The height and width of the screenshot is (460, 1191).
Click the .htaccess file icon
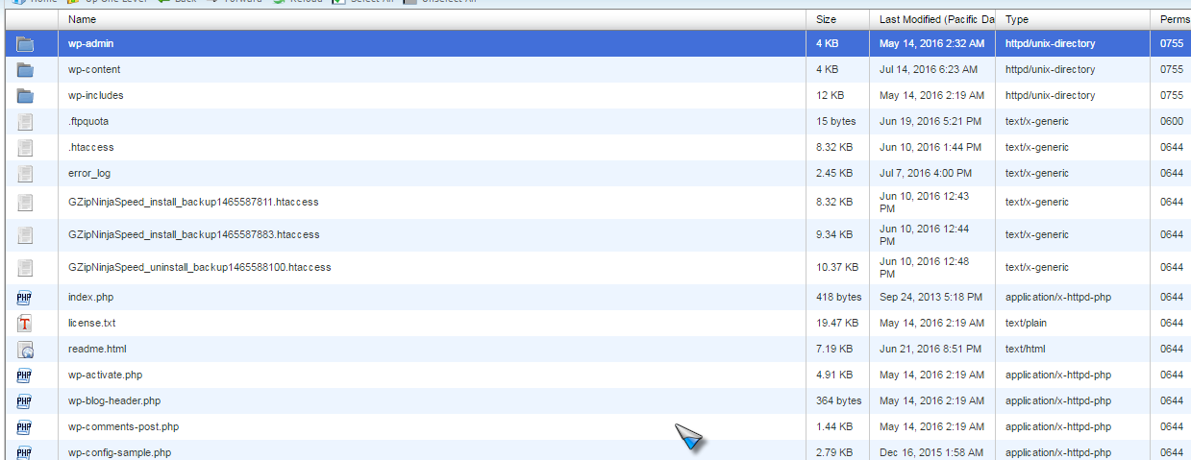click(25, 148)
